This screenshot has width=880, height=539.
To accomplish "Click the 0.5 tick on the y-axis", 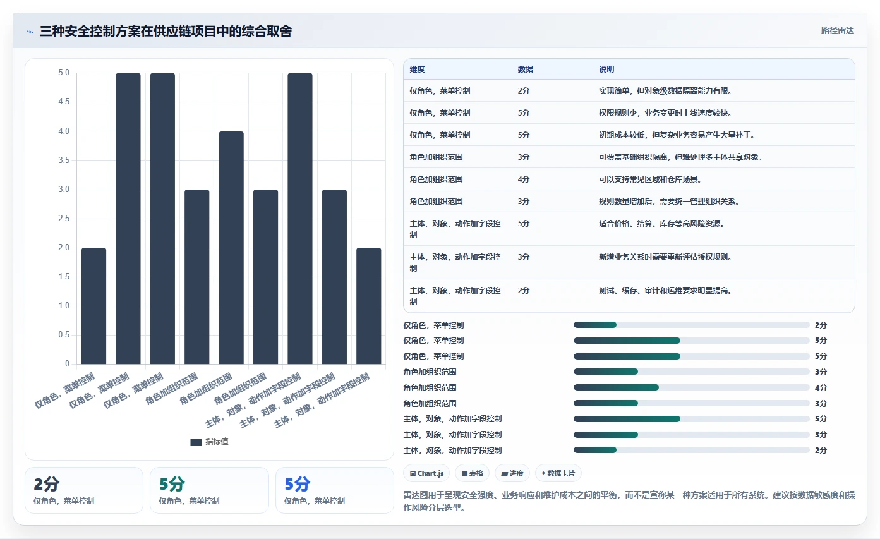I will pos(64,335).
